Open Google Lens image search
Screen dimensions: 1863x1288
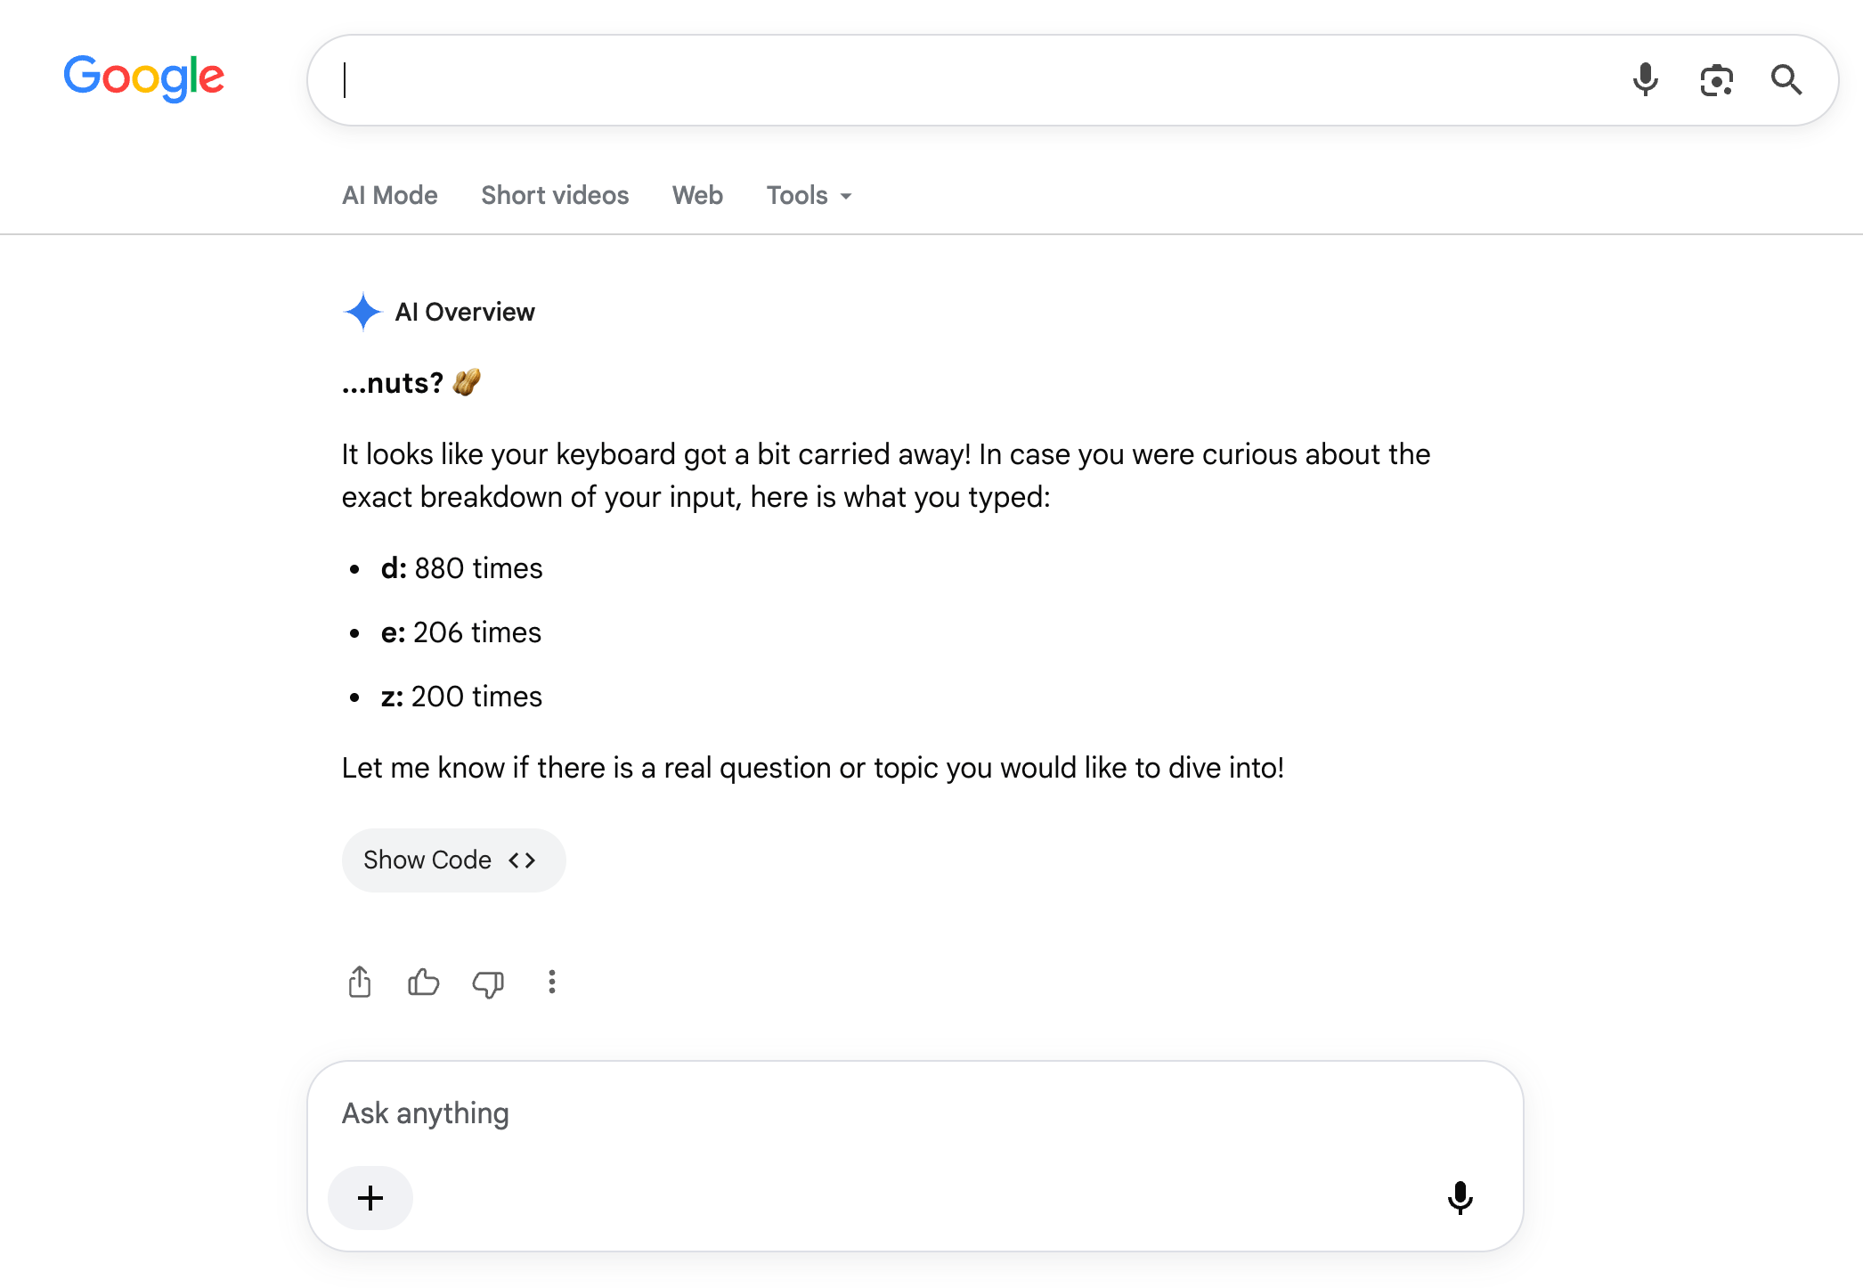point(1716,80)
